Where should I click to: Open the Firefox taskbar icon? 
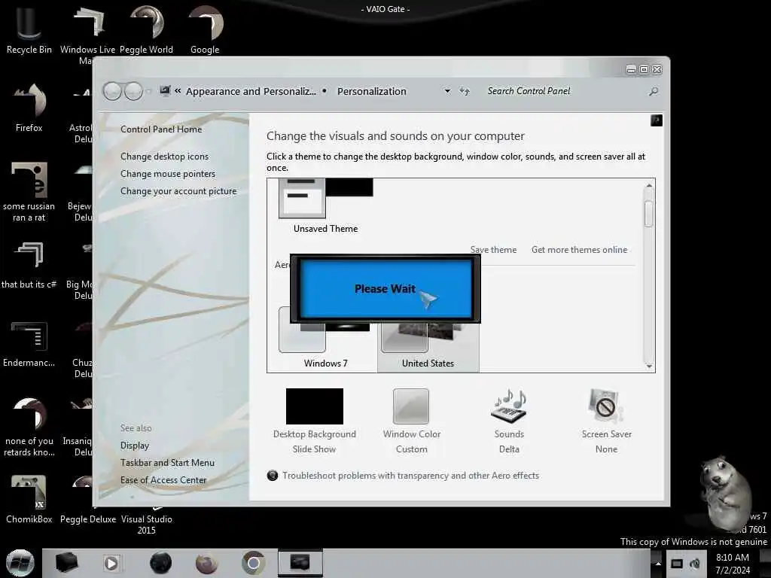(x=206, y=563)
